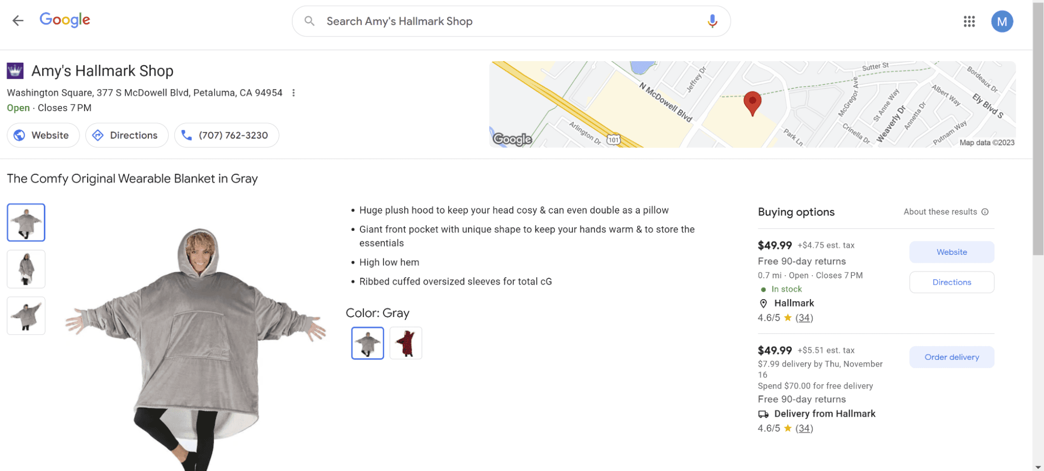Click the red map location pin
The height and width of the screenshot is (471, 1044).
pyautogui.click(x=752, y=102)
